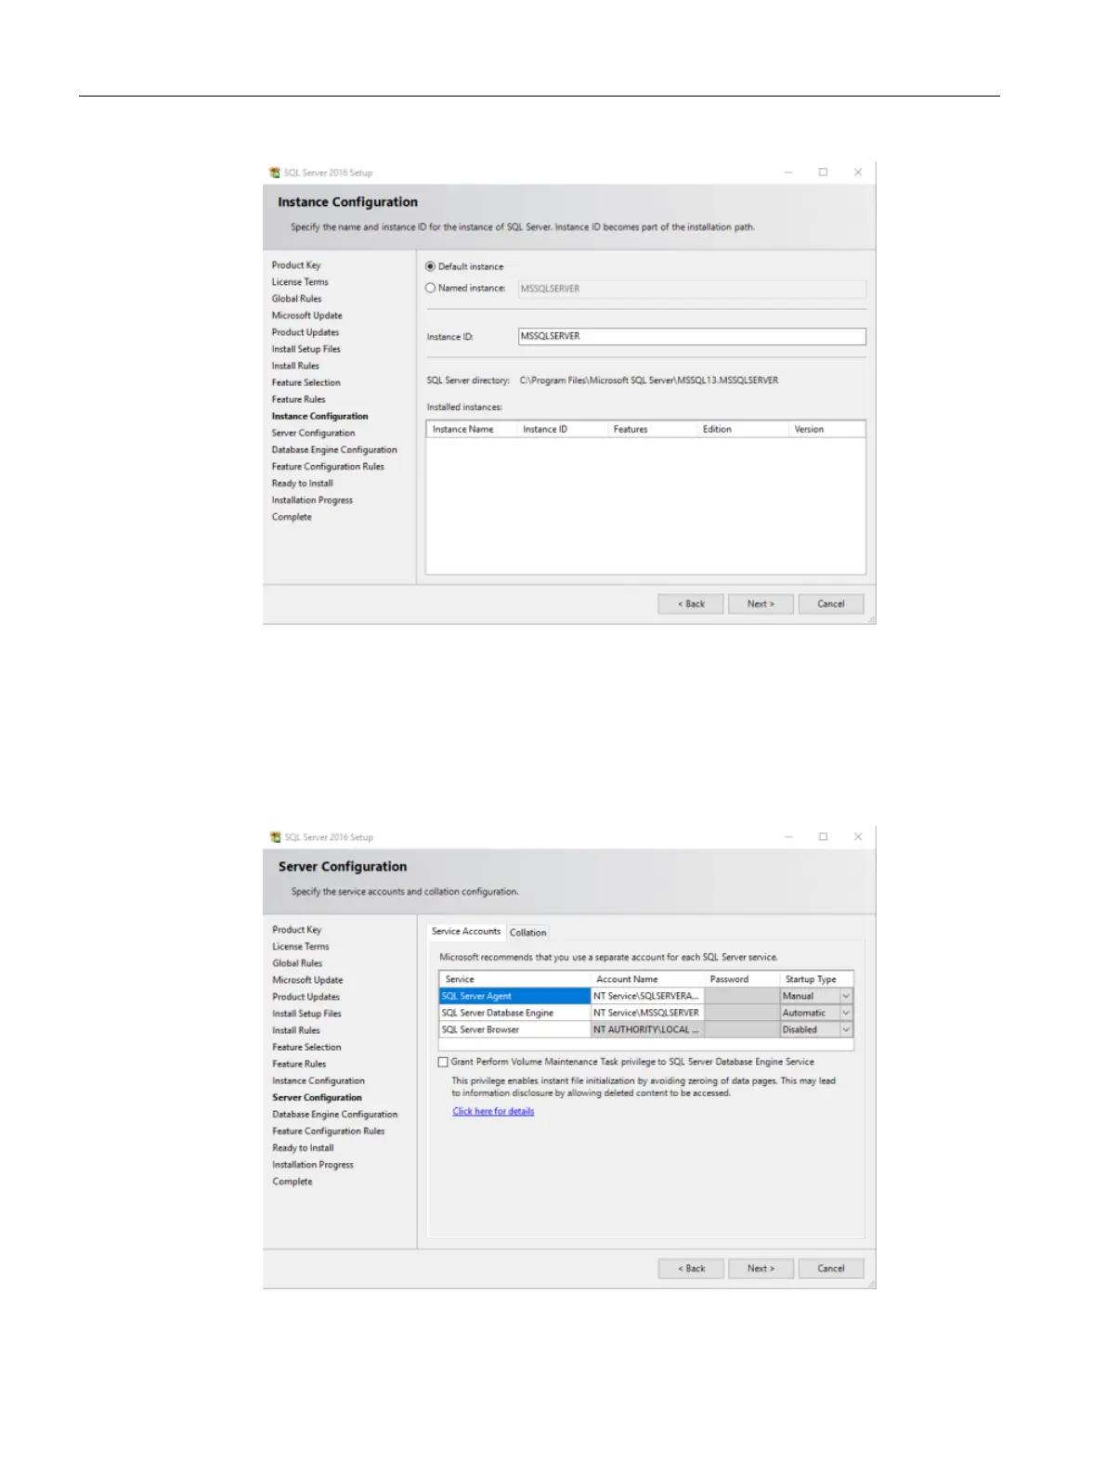The image size is (1106, 1473).
Task: Click Install Rules step in Server Configuration window
Action: pyautogui.click(x=295, y=1030)
